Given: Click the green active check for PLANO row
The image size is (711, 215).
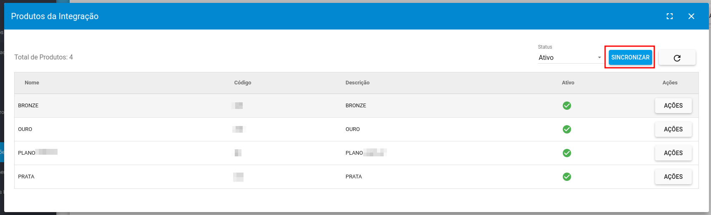Looking at the screenshot, I should coord(567,153).
